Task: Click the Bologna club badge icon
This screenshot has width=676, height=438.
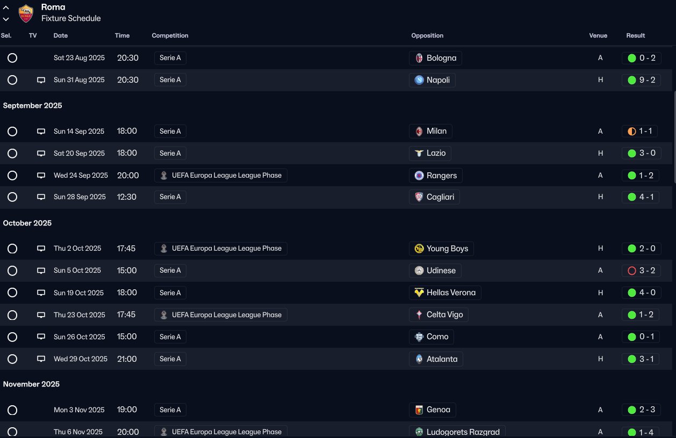Action: coord(419,58)
